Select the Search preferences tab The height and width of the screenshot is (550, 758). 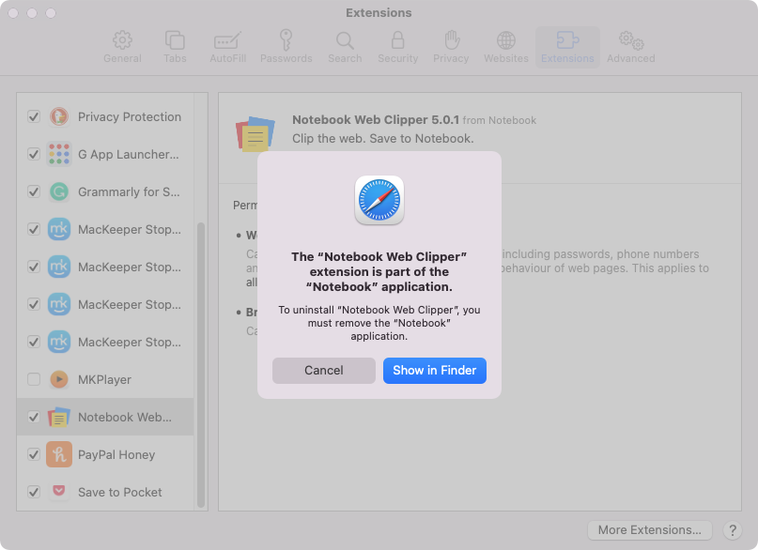(x=345, y=47)
